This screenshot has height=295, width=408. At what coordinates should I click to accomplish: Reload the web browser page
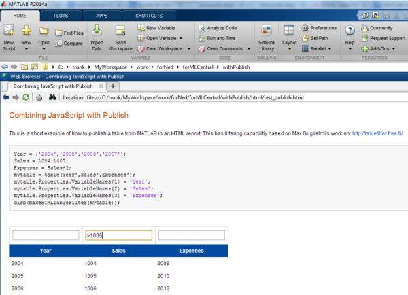[x=26, y=97]
